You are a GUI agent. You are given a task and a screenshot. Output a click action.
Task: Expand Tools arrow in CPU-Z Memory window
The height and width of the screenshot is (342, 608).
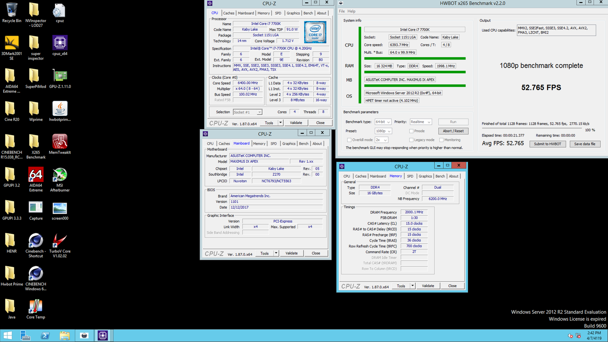pyautogui.click(x=412, y=286)
